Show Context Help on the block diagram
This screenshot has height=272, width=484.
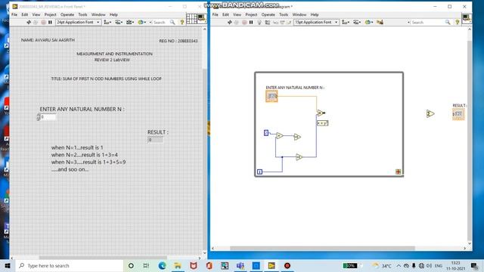457,22
